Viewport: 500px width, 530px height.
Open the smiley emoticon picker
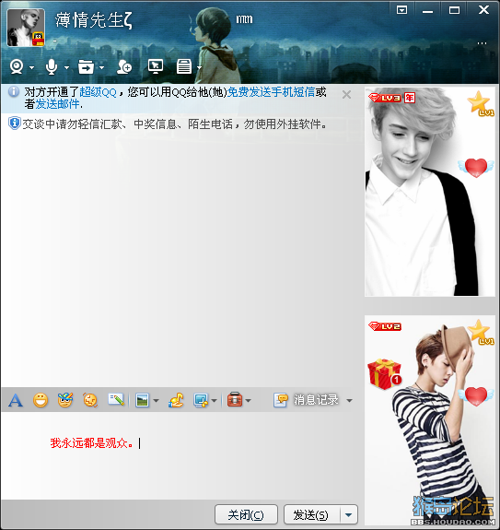pos(41,401)
